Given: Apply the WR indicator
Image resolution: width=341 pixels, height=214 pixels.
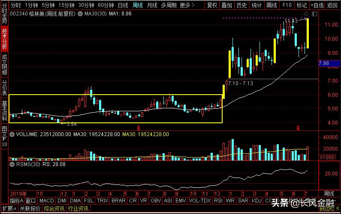Looking at the screenshot, I should (230, 201).
